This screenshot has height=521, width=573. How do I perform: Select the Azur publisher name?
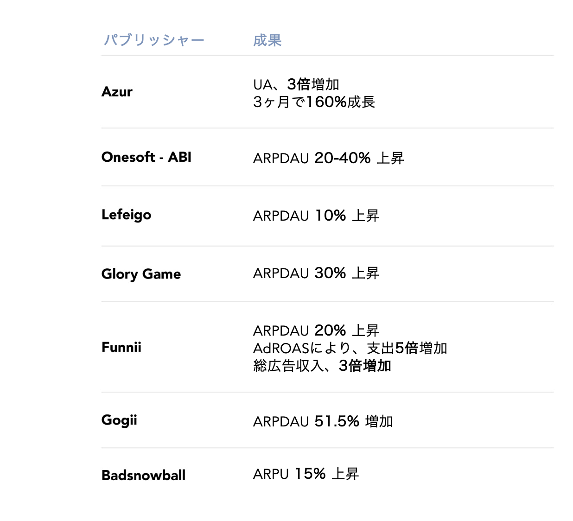click(117, 92)
